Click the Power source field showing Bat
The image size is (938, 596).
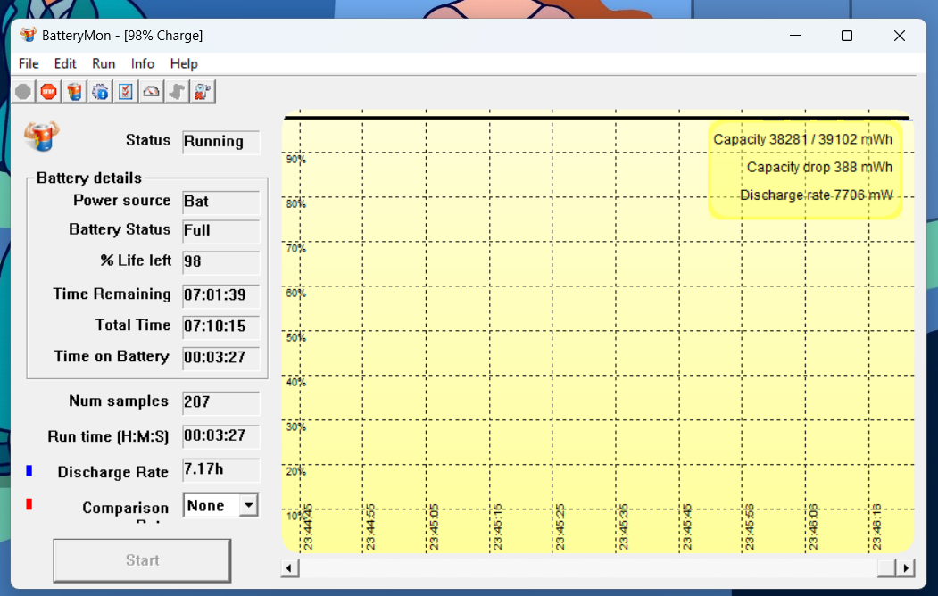click(x=220, y=202)
